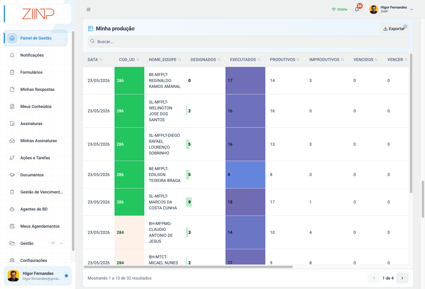Open Minhas Respostas in sidebar
425x289 pixels.
click(36, 89)
